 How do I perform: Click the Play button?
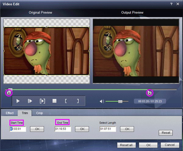click(18, 101)
